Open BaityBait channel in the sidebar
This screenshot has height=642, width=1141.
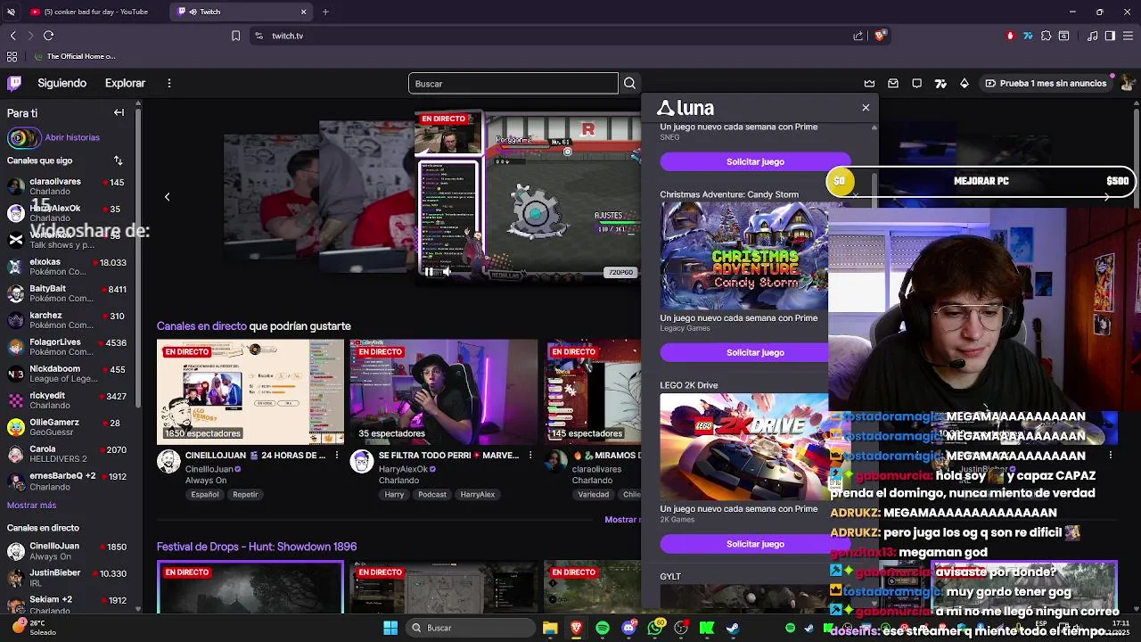pos(70,292)
